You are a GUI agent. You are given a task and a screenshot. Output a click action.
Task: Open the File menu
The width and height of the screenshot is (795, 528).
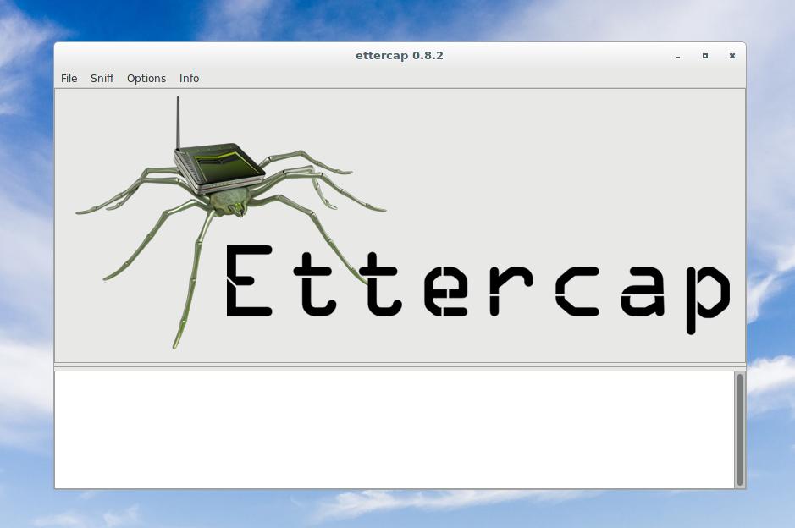pos(69,78)
